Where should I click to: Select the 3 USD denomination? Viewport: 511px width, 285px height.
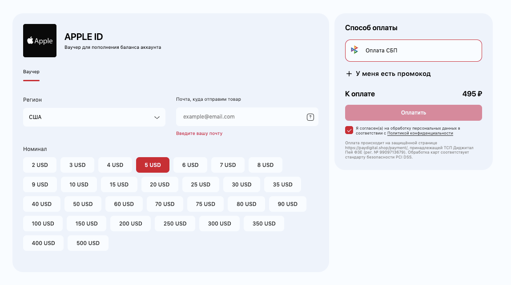coord(77,165)
